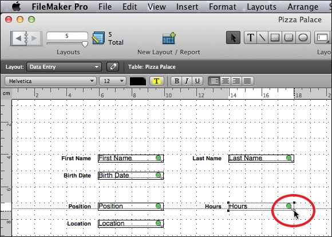
Task: Select the Position field on layout
Action: tap(131, 207)
